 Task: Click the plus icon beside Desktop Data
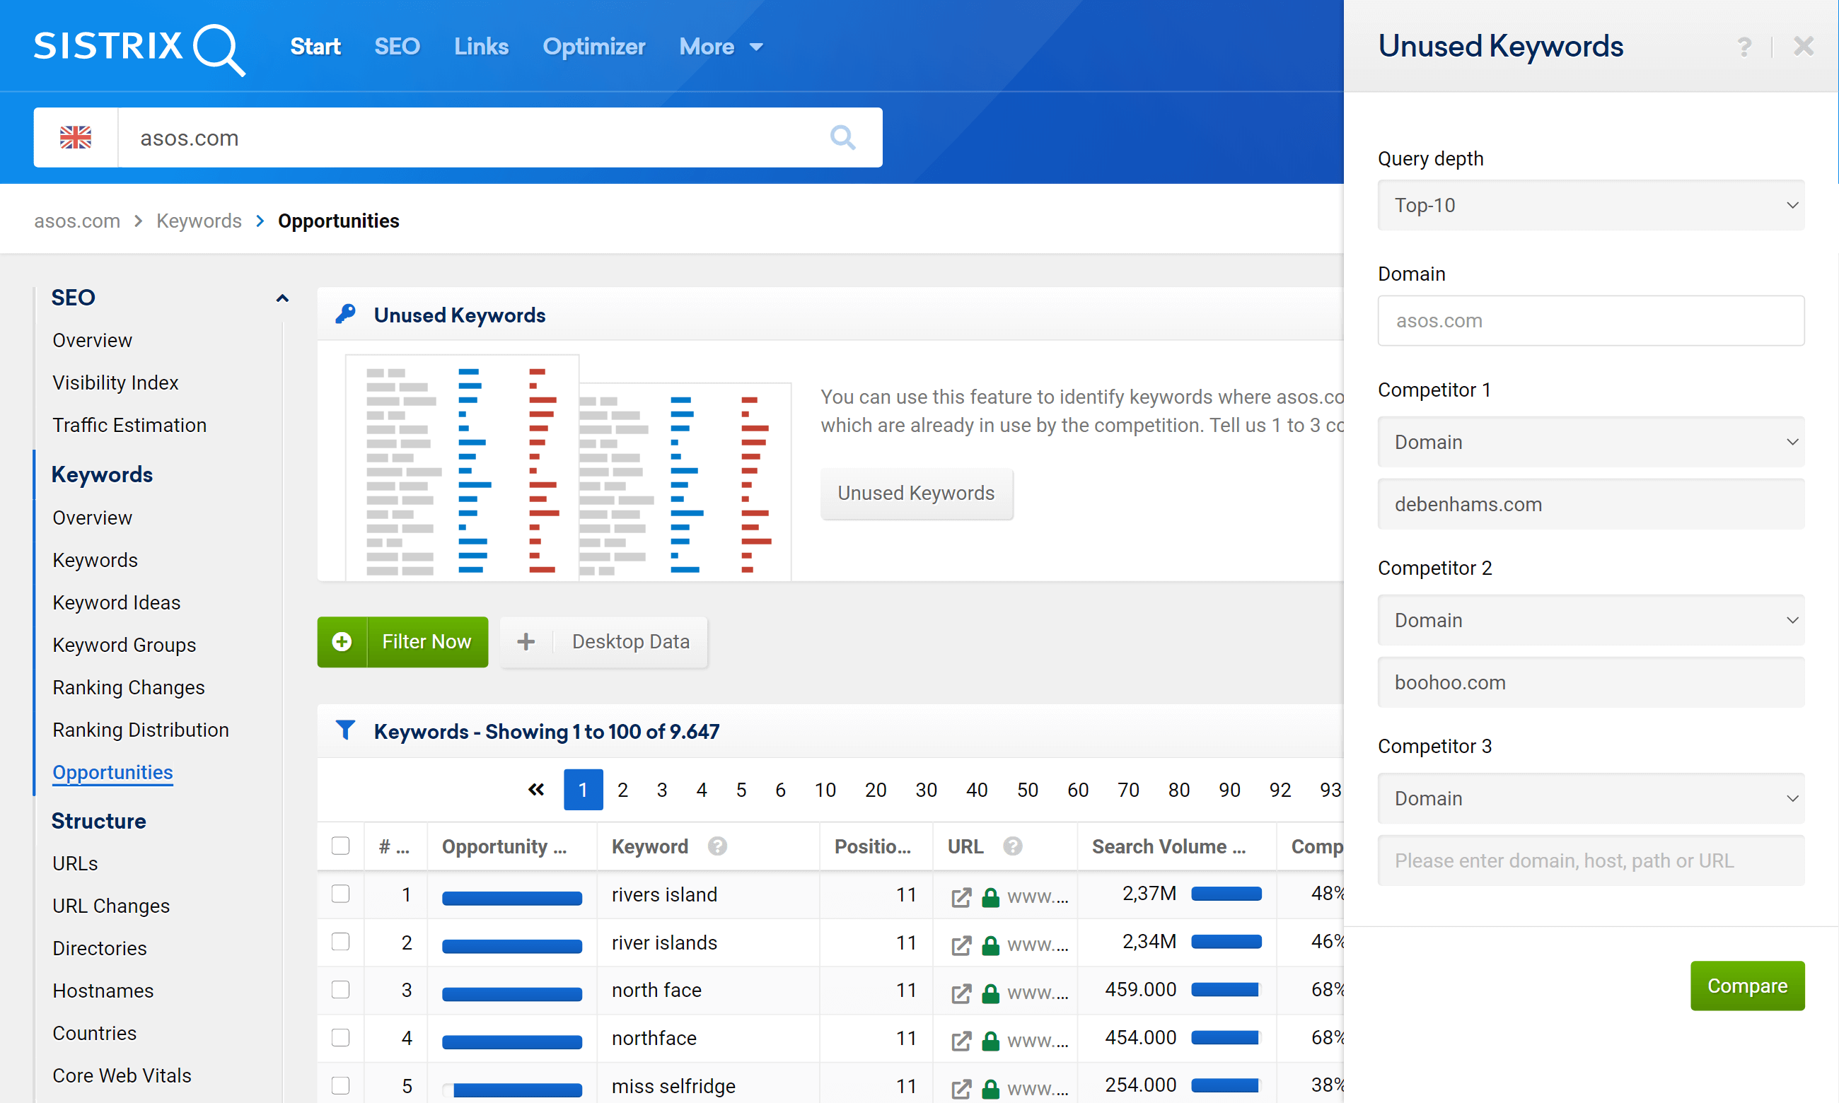pos(526,641)
